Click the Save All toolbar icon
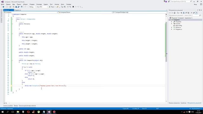 pyautogui.click(x=18, y=7)
